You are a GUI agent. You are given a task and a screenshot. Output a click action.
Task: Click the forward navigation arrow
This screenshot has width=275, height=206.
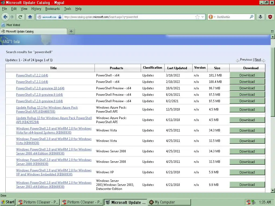tap(12, 17)
